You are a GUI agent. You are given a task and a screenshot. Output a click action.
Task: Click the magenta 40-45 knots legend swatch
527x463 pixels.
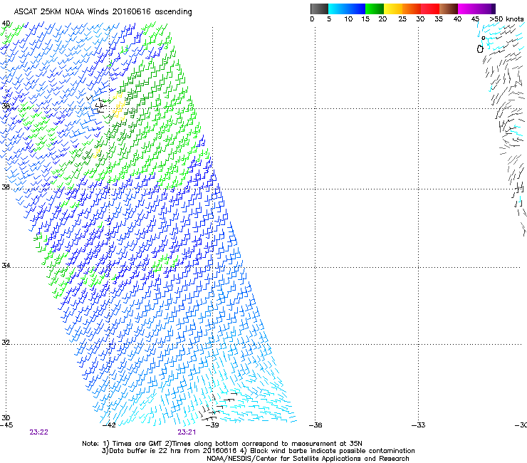point(467,9)
